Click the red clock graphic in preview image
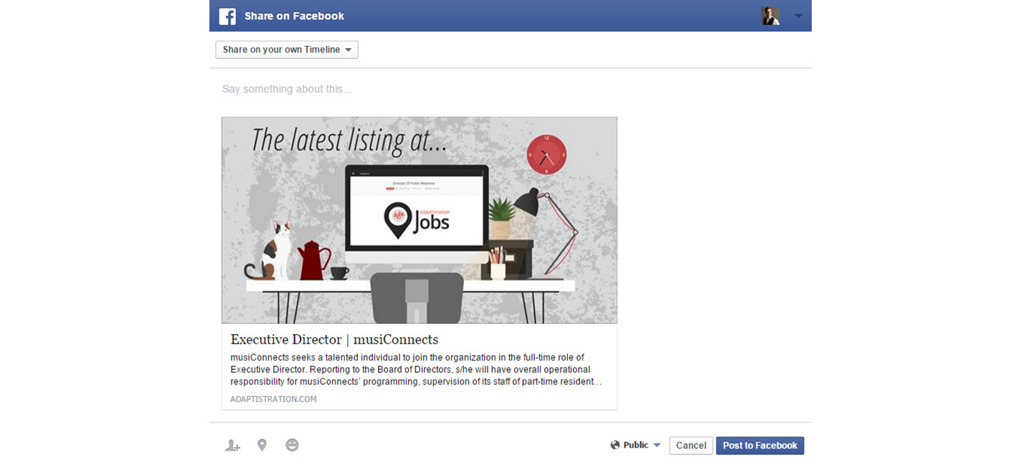1019x469 pixels. (547, 154)
